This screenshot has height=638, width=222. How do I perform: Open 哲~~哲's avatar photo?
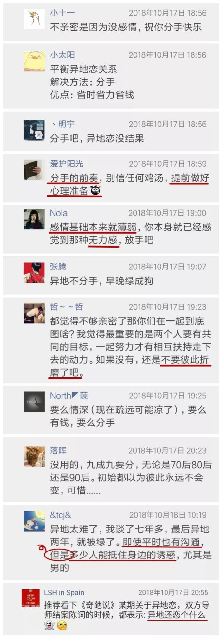pos(34,313)
